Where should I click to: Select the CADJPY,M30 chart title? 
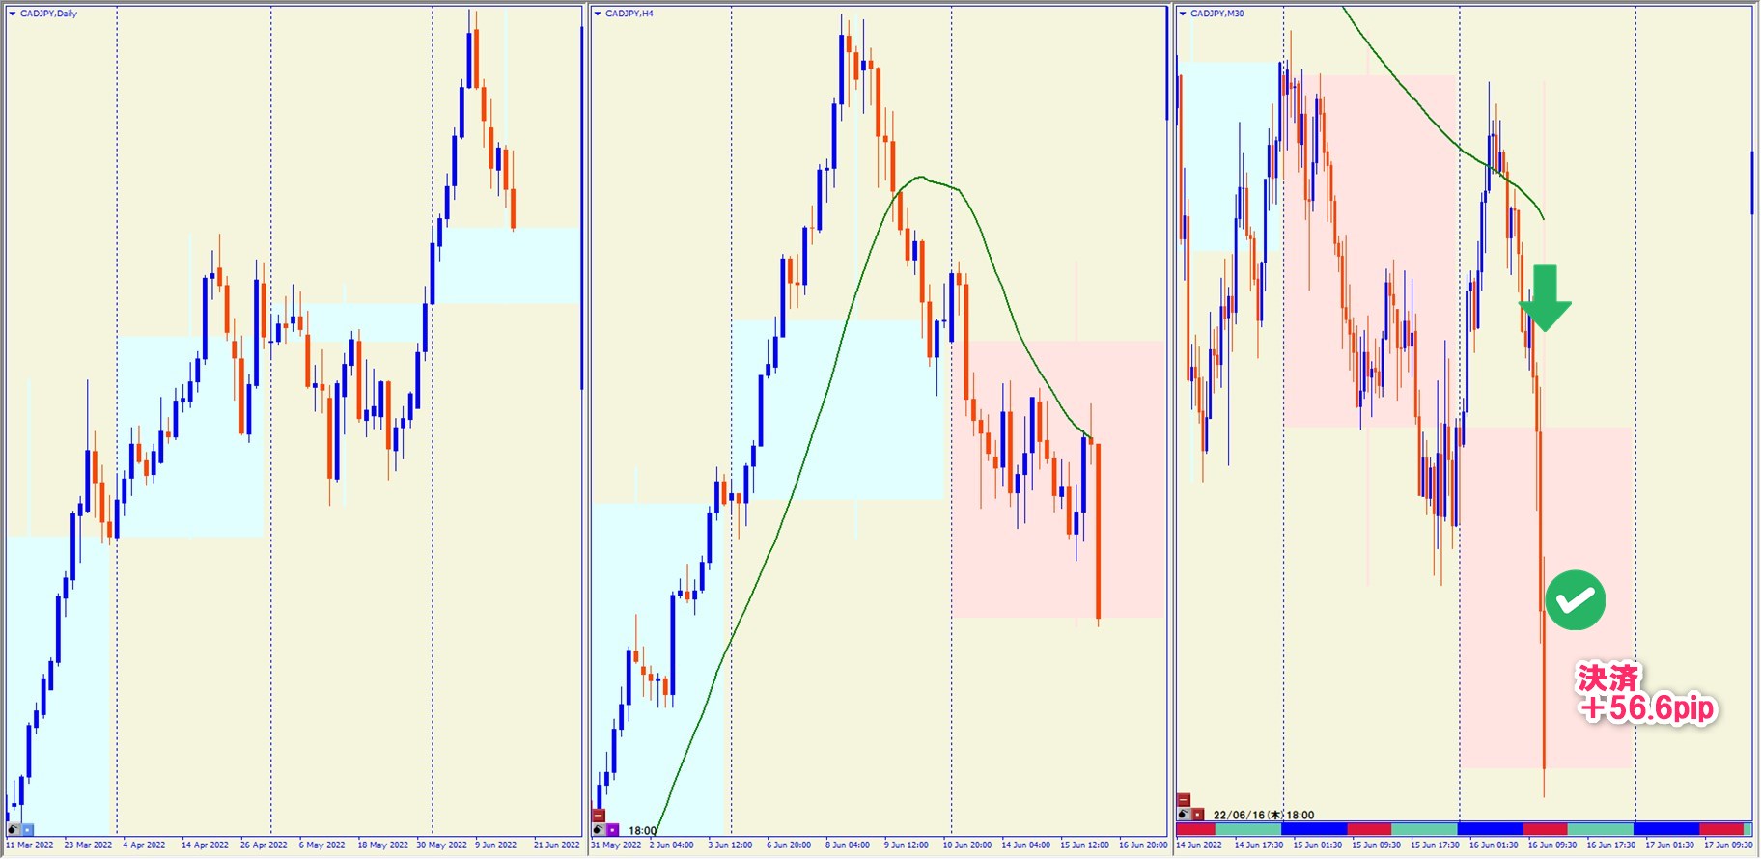point(1216,14)
